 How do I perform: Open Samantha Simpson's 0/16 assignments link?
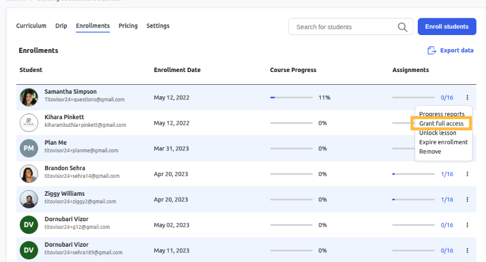tap(447, 98)
